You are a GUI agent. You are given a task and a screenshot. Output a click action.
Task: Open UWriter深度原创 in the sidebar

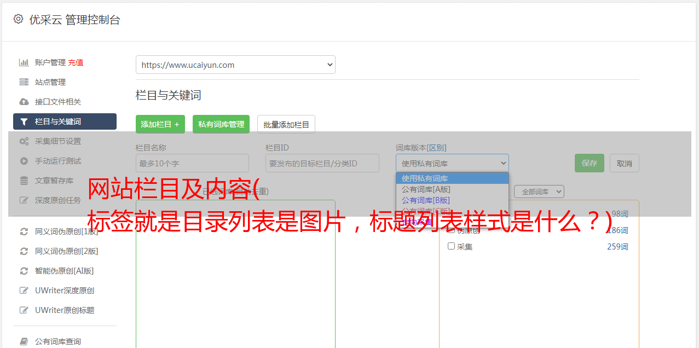[x=65, y=291]
